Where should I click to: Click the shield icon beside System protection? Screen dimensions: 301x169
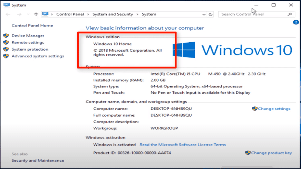[6, 49]
